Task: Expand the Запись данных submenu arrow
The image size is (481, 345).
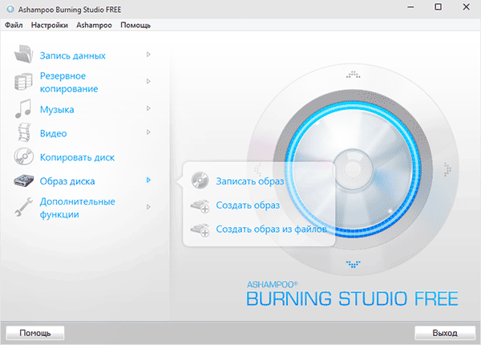Action: click(x=148, y=55)
